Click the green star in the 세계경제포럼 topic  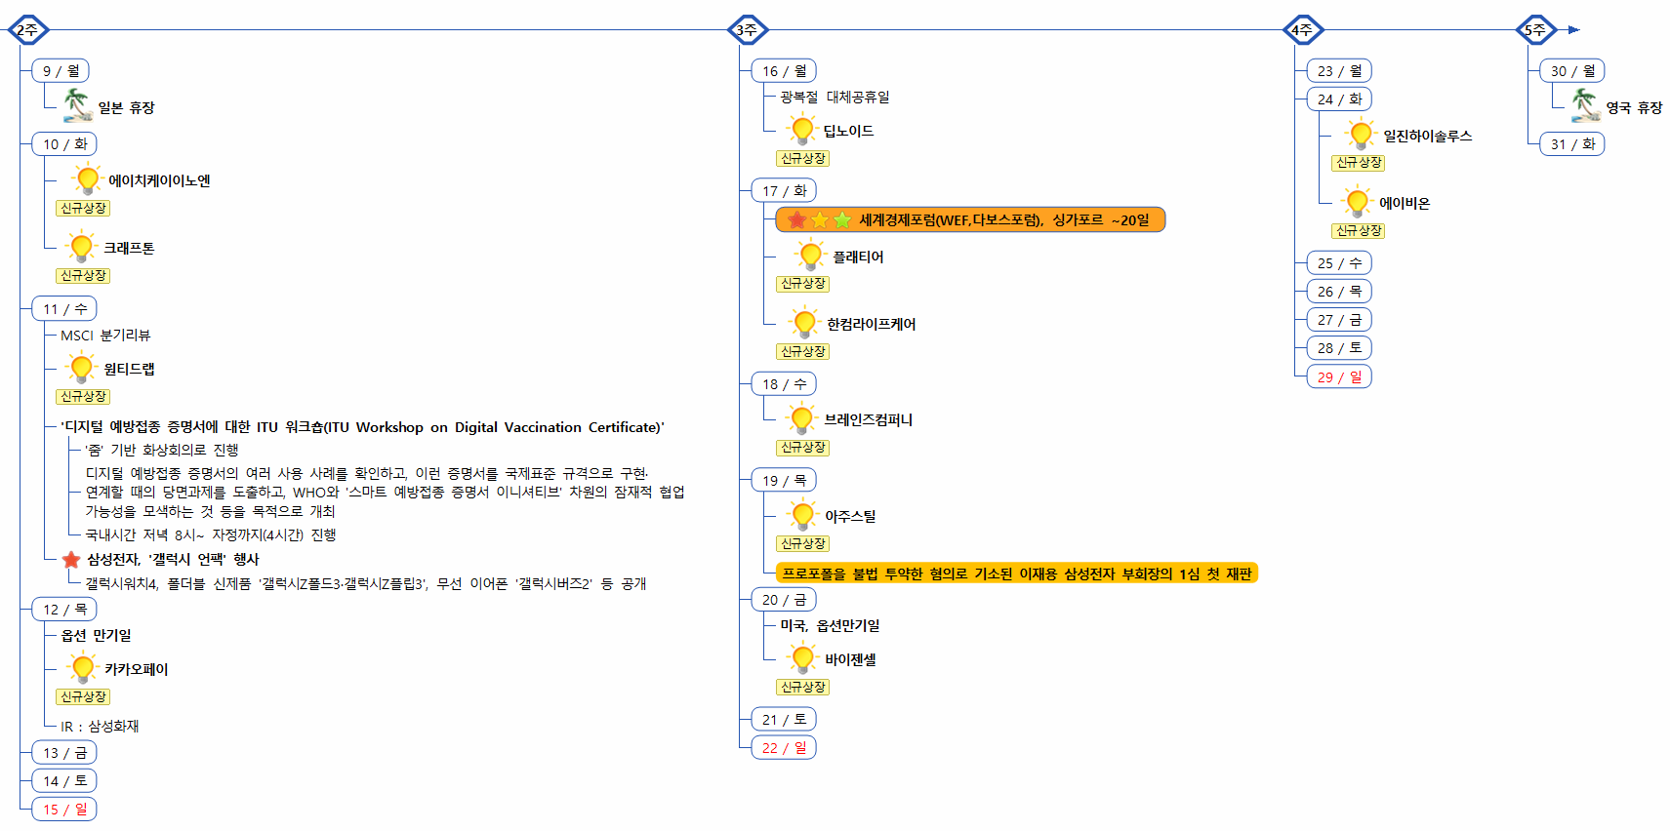coord(842,219)
